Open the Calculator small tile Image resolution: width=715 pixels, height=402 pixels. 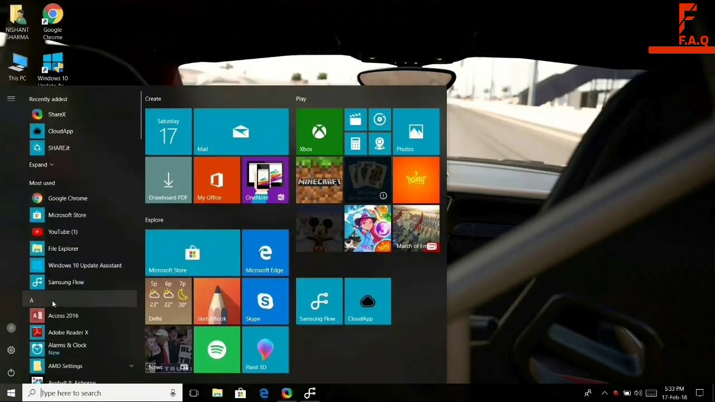[x=355, y=143]
